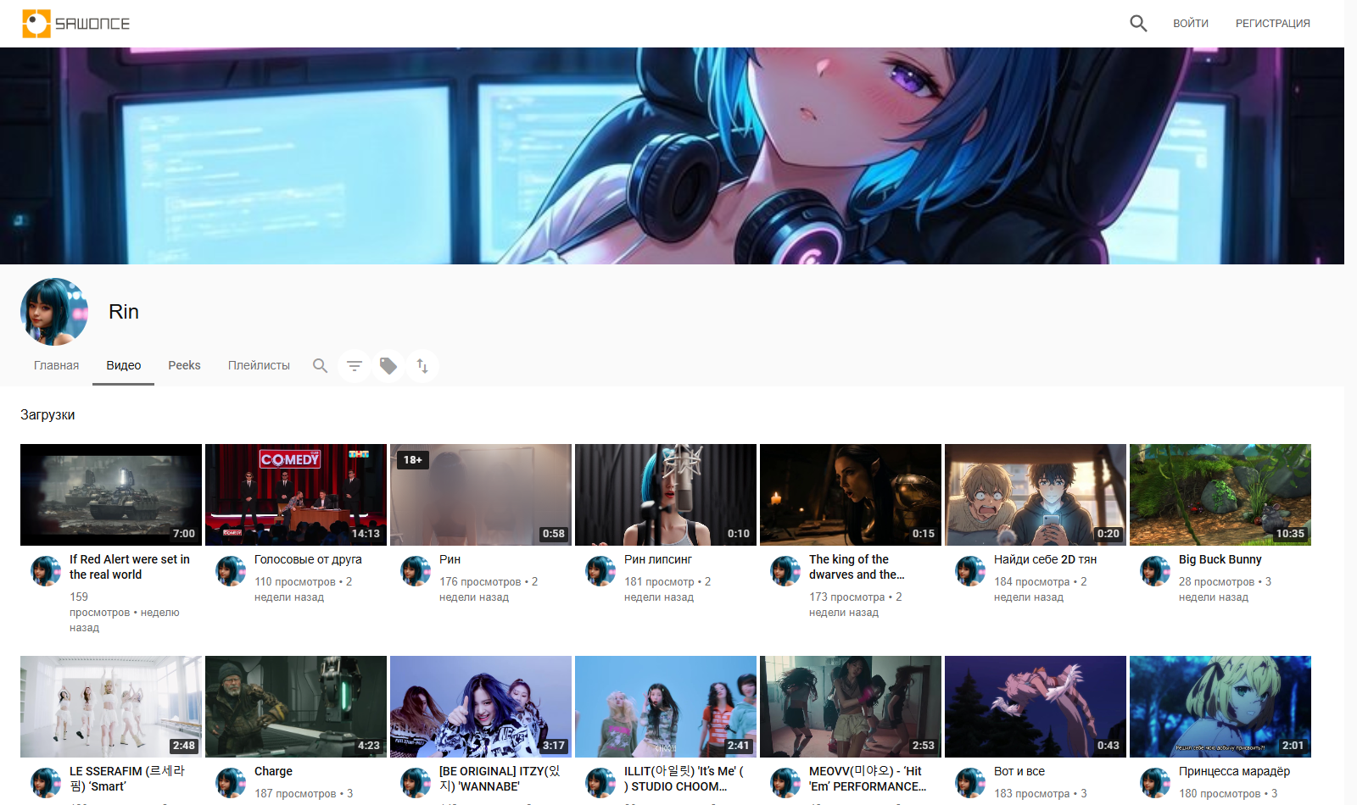
Task: Open the tags filter icon
Action: pos(388,366)
